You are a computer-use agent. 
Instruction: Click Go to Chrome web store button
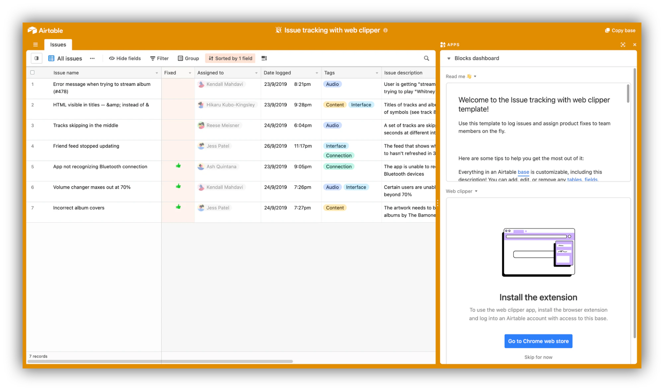click(x=538, y=341)
